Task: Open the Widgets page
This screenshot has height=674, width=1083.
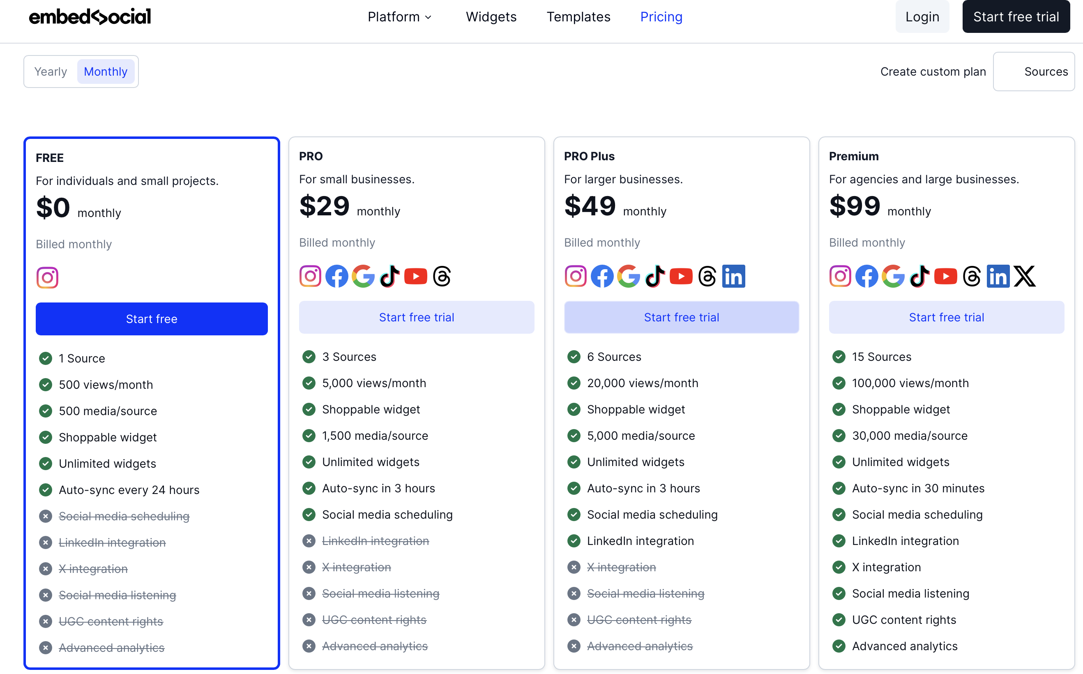Action: (491, 17)
